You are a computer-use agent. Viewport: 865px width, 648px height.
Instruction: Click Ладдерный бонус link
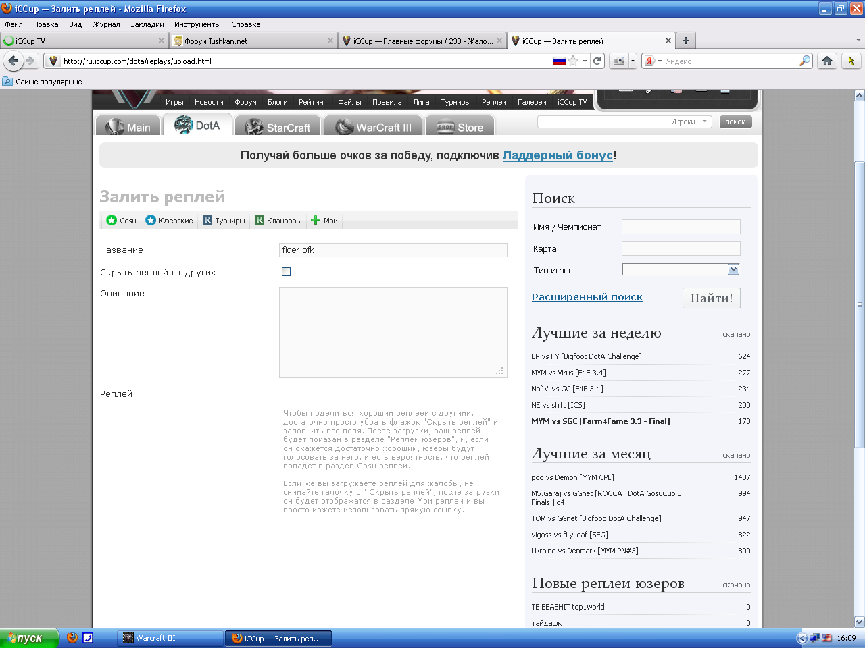point(558,155)
